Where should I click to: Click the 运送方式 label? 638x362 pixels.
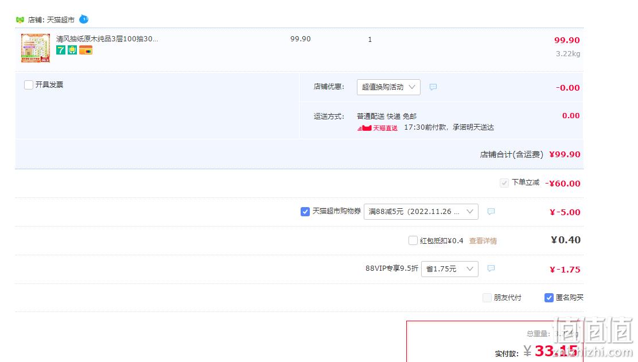(329, 116)
